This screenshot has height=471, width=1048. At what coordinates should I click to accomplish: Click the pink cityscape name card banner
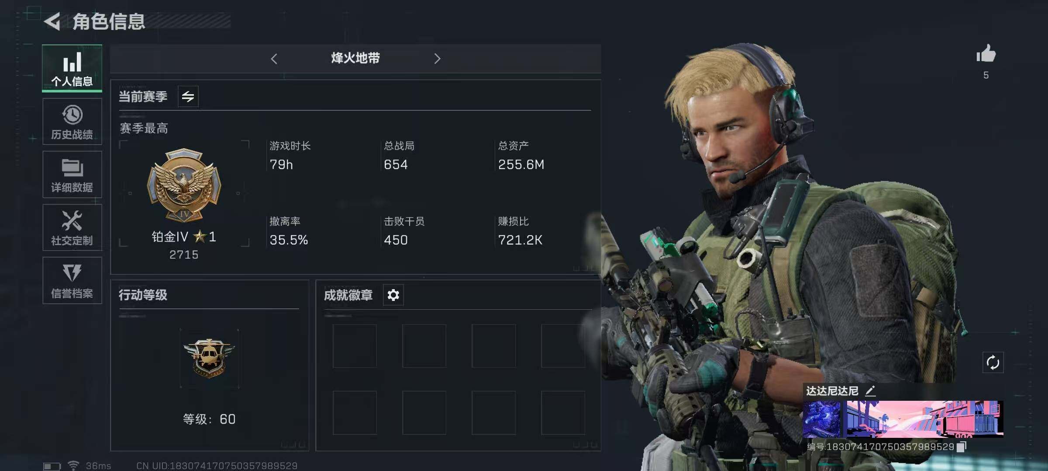point(924,419)
